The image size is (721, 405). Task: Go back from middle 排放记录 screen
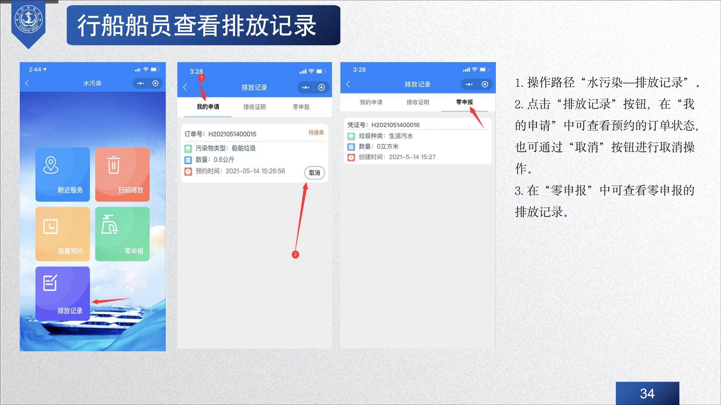click(x=185, y=87)
